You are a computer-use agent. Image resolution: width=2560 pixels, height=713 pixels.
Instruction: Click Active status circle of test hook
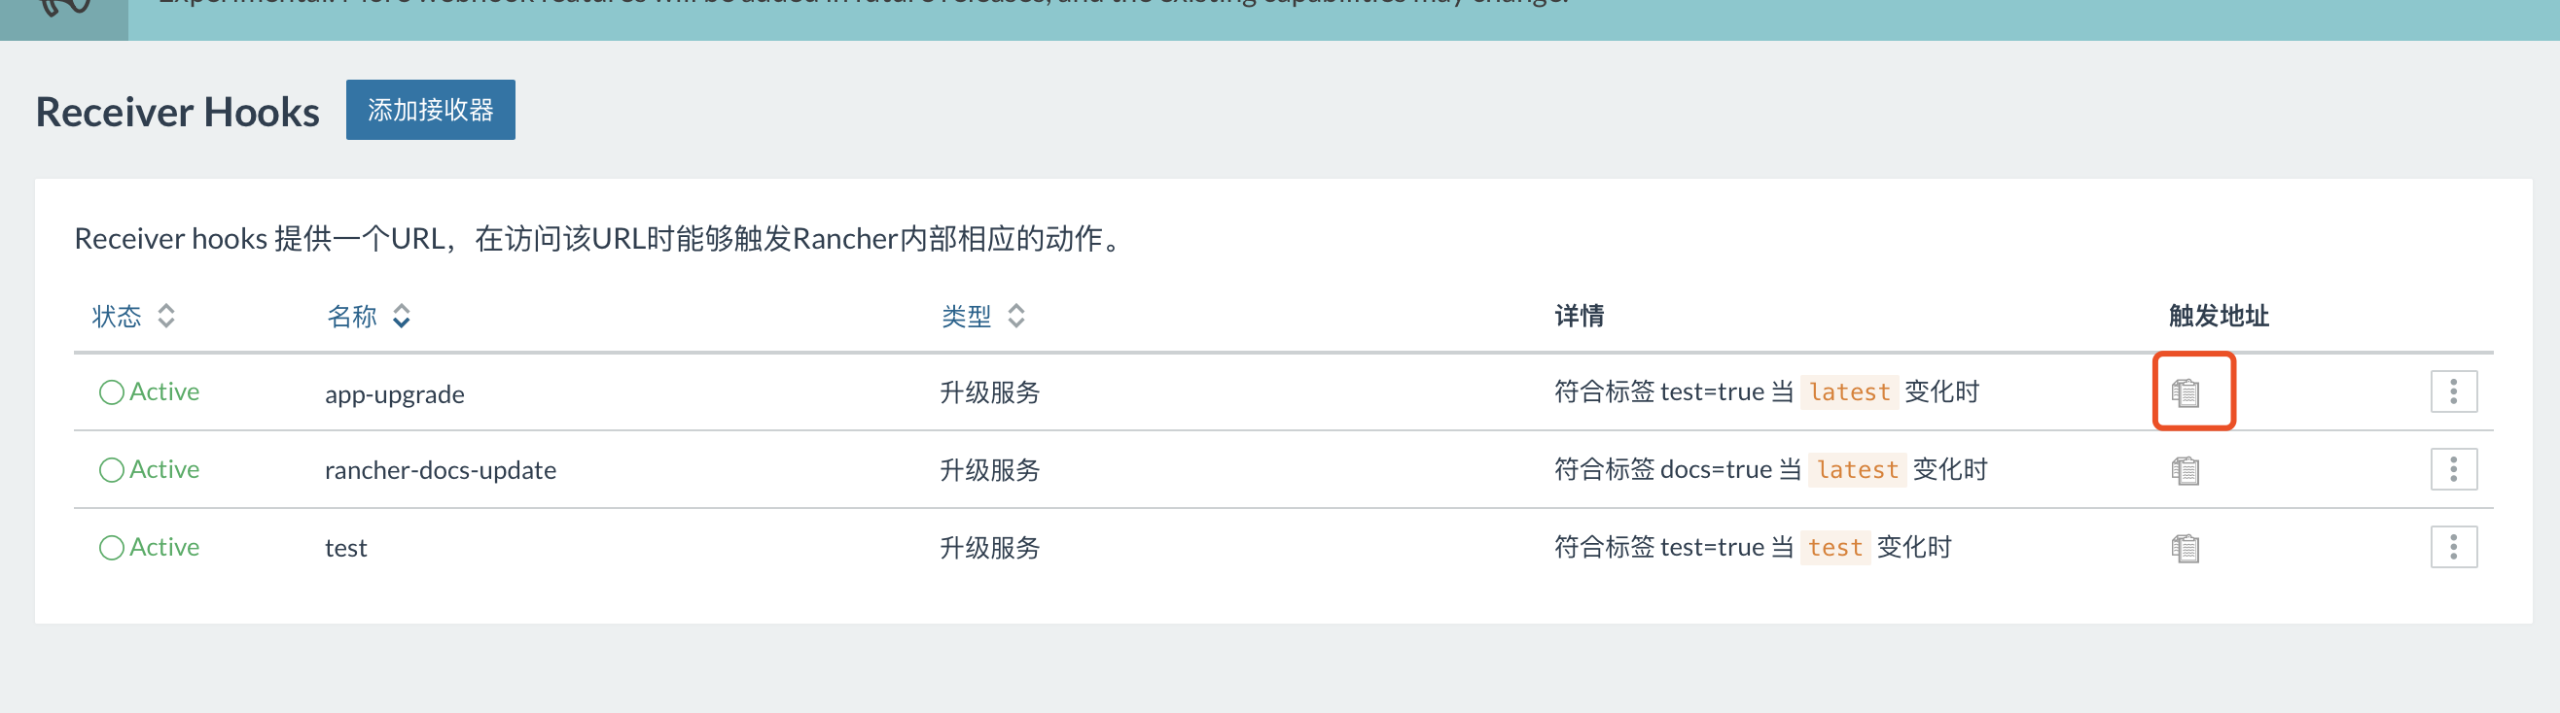tap(111, 547)
